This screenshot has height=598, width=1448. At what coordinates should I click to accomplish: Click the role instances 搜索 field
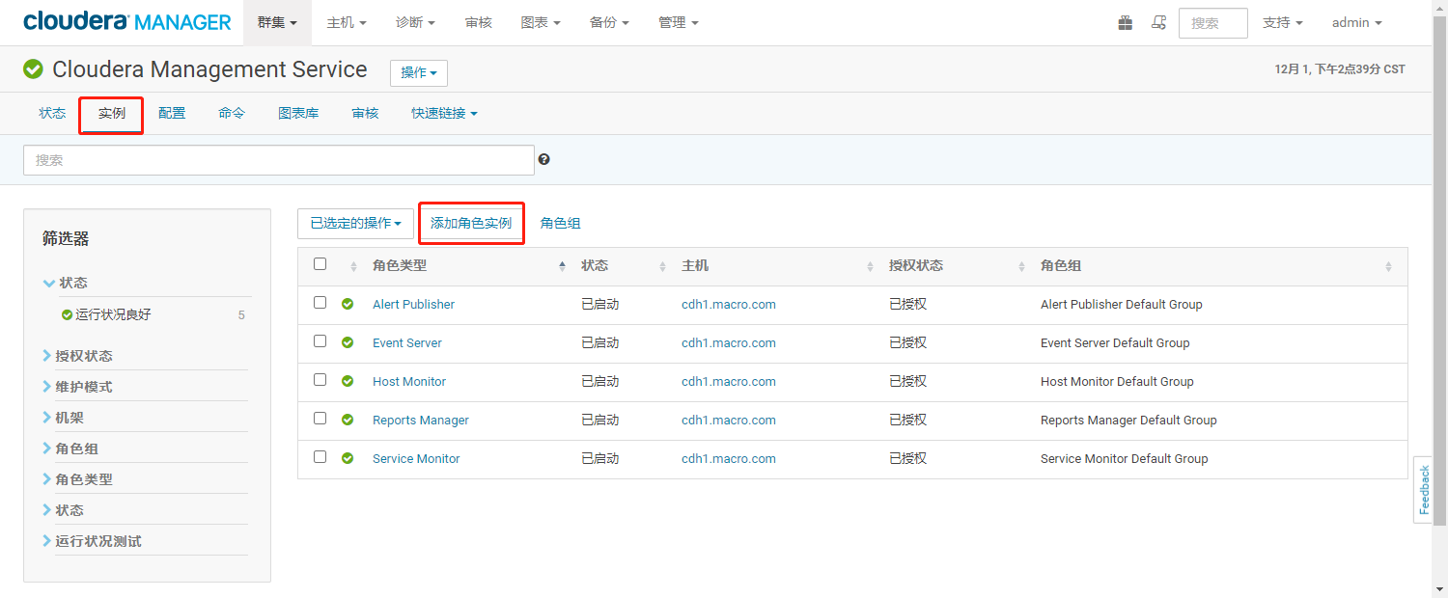pyautogui.click(x=279, y=160)
